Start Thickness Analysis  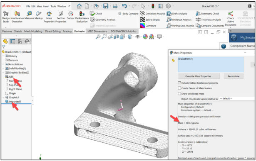pos(208,20)
